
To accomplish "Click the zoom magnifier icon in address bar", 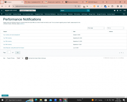I will tap(75, 6).
